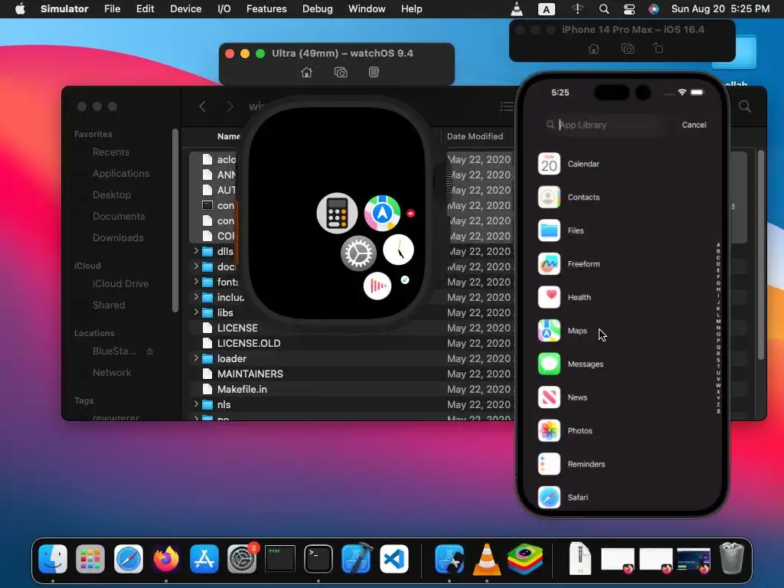Select Applications in Finder sidebar

click(x=120, y=174)
